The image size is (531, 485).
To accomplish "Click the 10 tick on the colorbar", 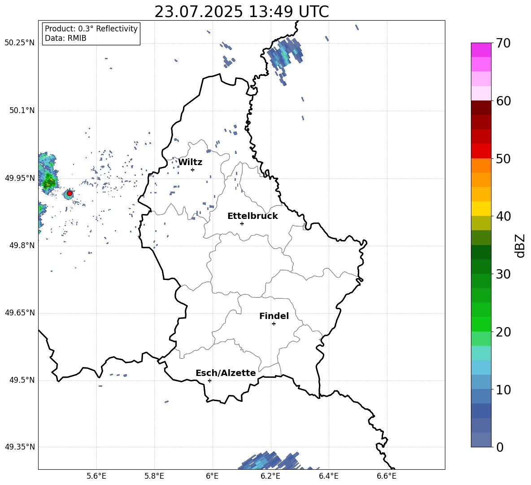I will coord(503,390).
